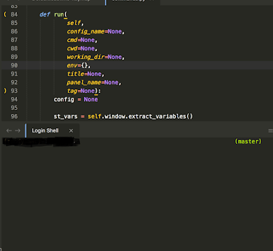Click 'working_dir' parameter on line 89

coord(86,57)
